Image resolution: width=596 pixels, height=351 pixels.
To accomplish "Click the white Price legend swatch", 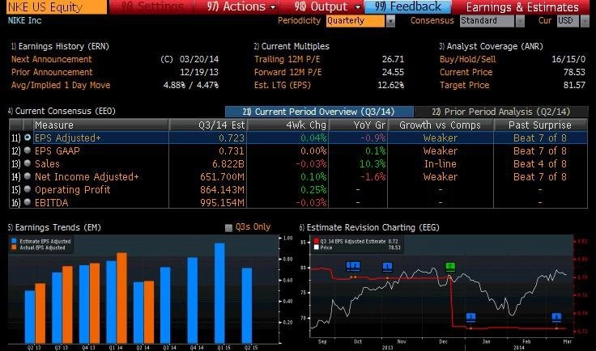I will pyautogui.click(x=317, y=247).
